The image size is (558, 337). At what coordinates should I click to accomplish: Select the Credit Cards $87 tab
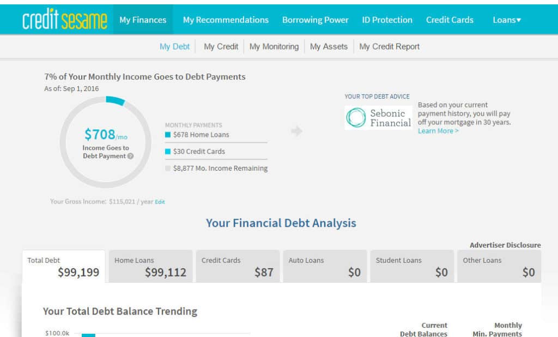click(238, 267)
